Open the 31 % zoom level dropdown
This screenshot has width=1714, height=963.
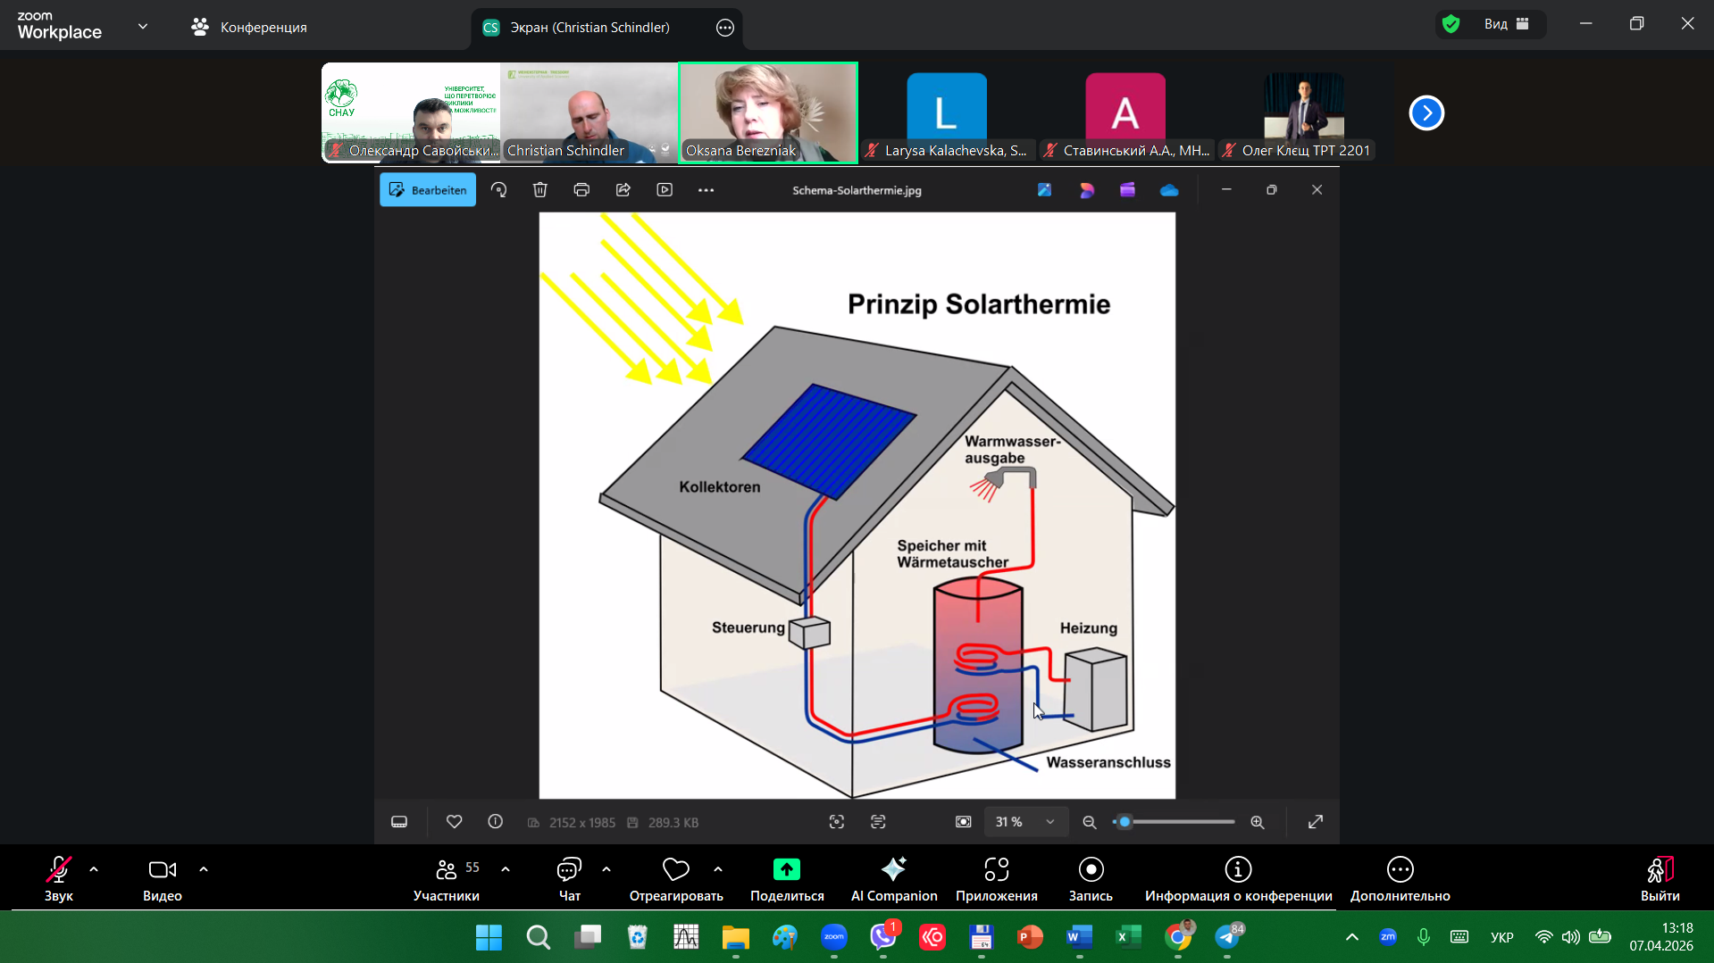pos(1024,822)
